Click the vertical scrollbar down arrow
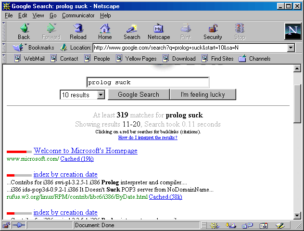Viewport: 304px width, 231px height. [297, 215]
